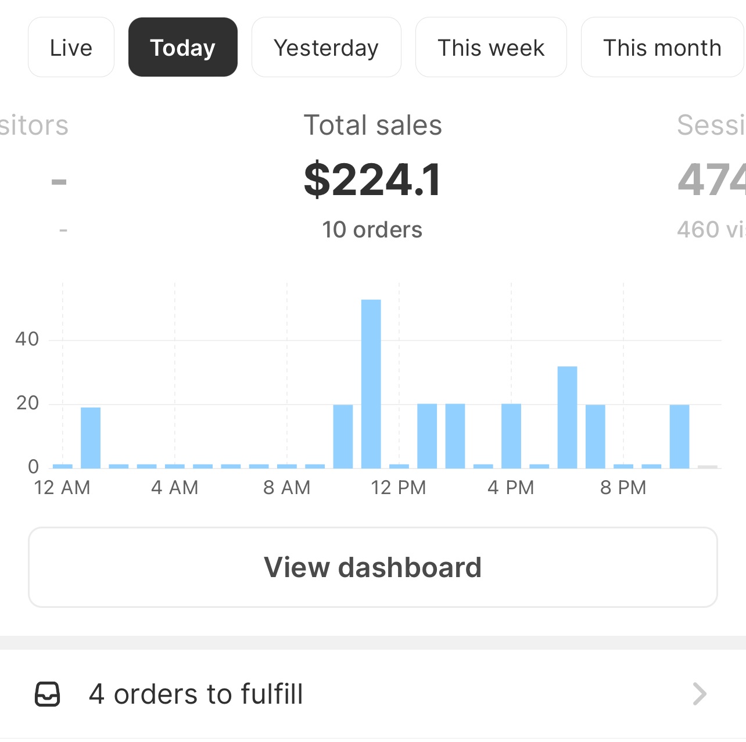This screenshot has height=742, width=746.
Task: Open the View dashboard button
Action: (373, 567)
